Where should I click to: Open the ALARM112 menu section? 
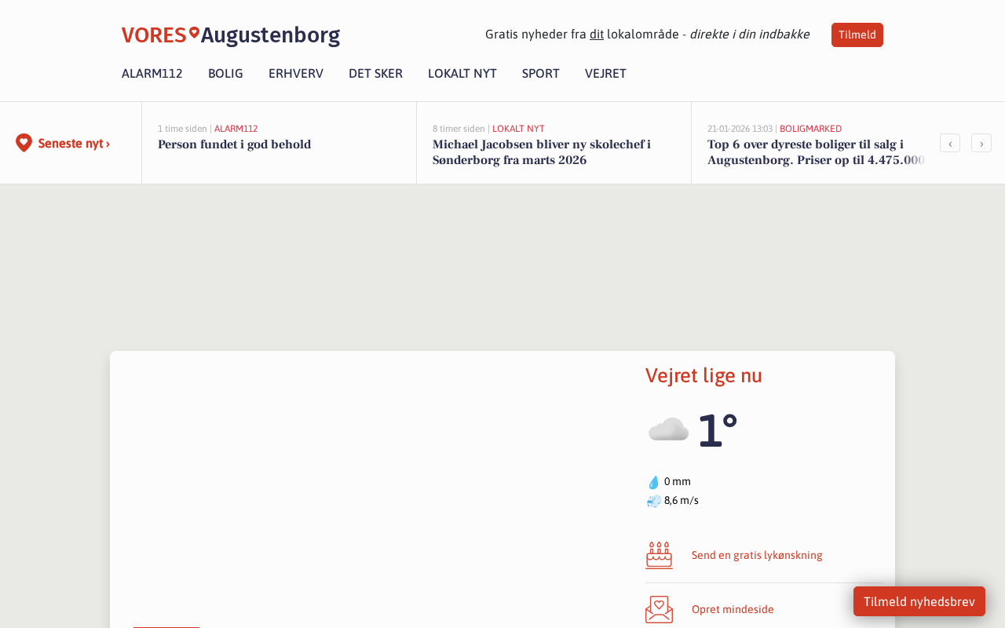click(x=152, y=74)
